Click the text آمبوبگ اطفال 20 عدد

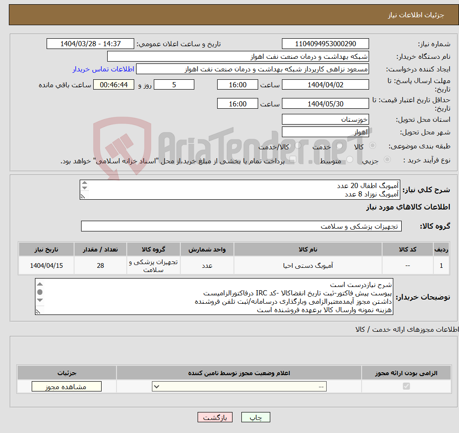pyautogui.click(x=368, y=186)
